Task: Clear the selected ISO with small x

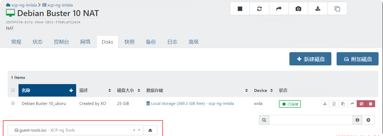Action: tap(134, 130)
